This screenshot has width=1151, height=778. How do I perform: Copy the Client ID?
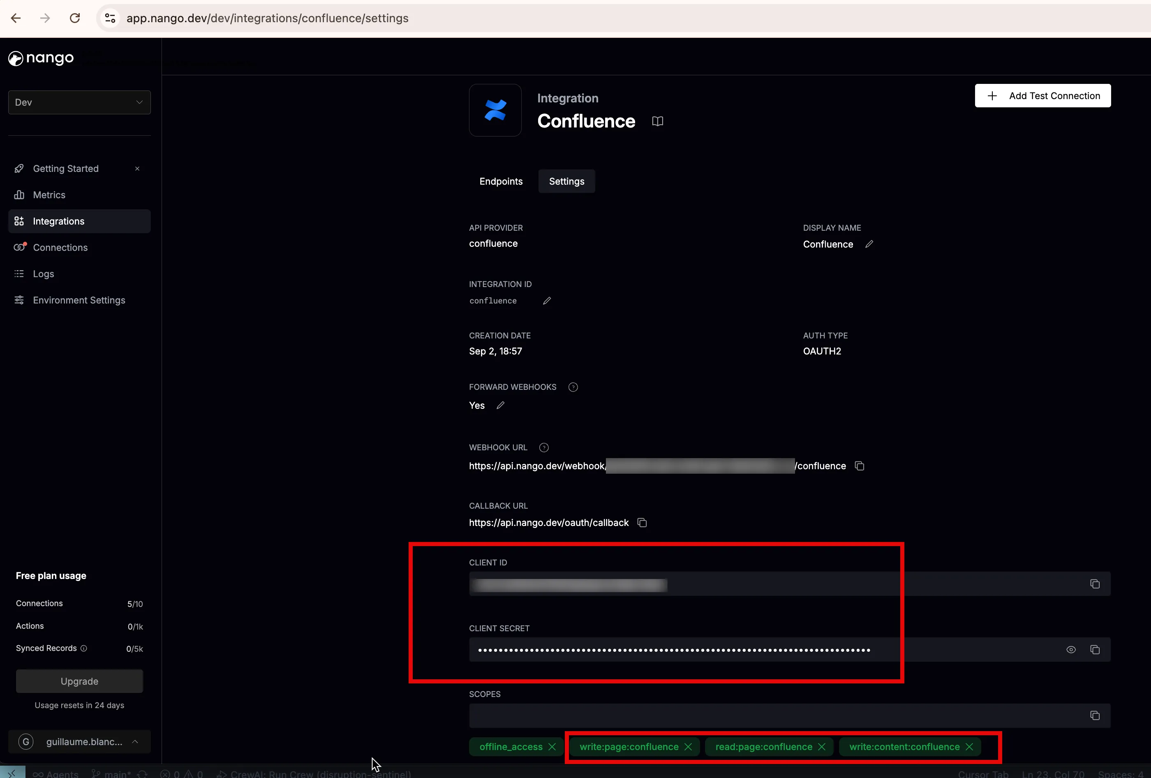1095,584
